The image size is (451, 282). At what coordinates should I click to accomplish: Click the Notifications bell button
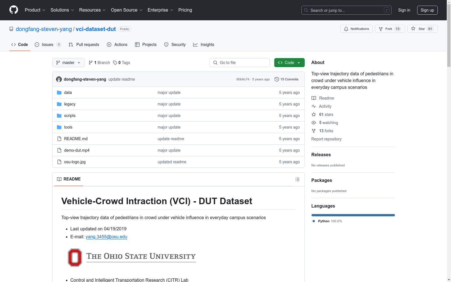(356, 29)
